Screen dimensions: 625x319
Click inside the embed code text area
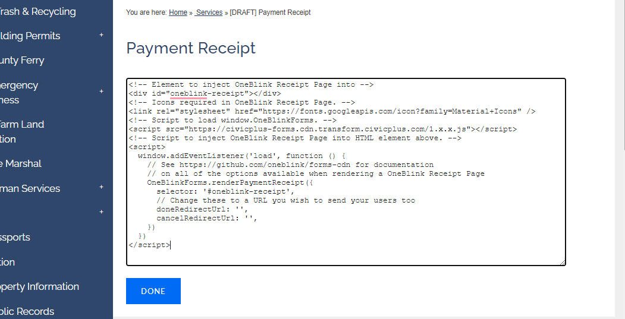(346, 172)
